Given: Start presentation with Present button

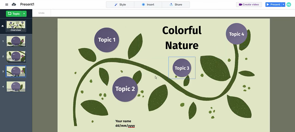Looking at the screenshot, I should (x=273, y=5).
